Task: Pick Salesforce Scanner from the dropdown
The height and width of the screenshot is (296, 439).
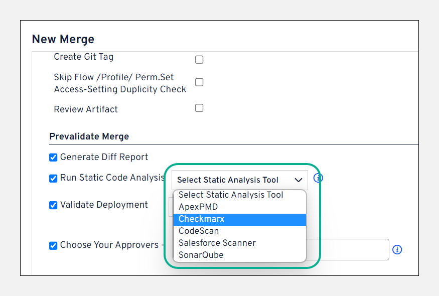Action: pos(217,243)
